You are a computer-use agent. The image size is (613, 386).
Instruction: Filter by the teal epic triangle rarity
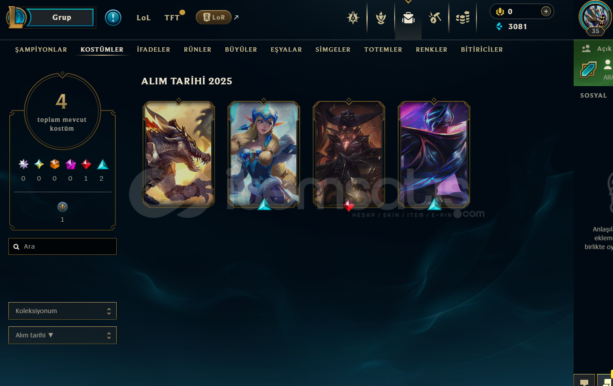[103, 164]
